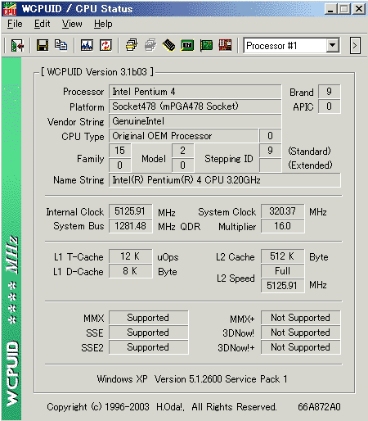Screen dimensions: 368x421
Task: Click the SSE2 Supported field
Action: coord(148,347)
